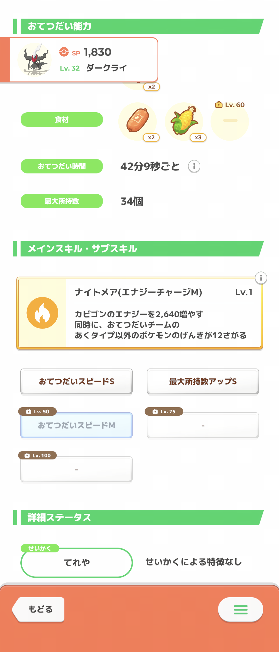Tap the locked Lv. 100 skill slot
The height and width of the screenshot is (652, 279).
76,469
